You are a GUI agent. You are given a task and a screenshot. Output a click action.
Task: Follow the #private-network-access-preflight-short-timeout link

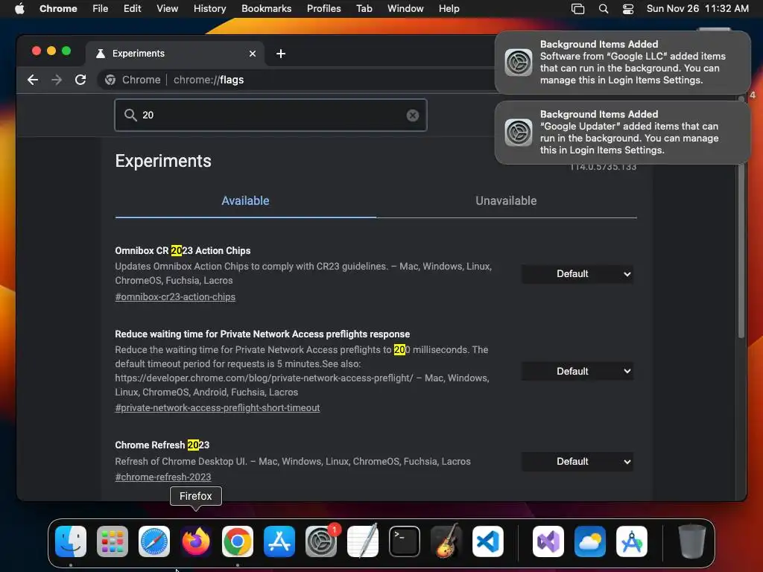[218, 407]
